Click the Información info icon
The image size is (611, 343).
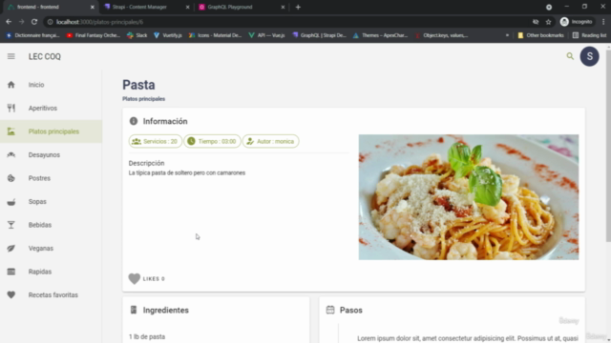click(134, 121)
